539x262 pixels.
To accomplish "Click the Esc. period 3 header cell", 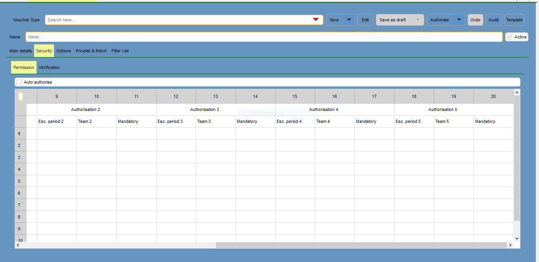I will [x=176, y=121].
